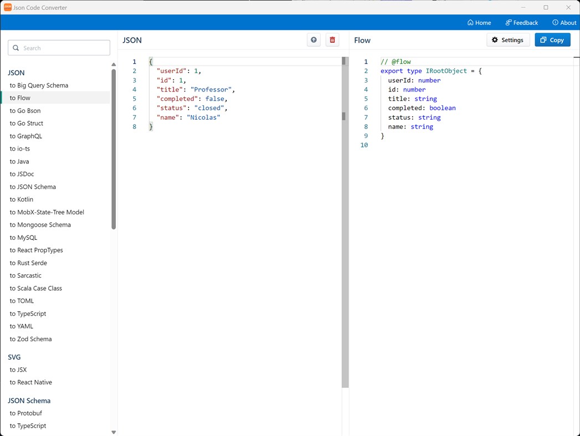Click inside the JSON editor pane
580x436 pixels.
pos(233,166)
